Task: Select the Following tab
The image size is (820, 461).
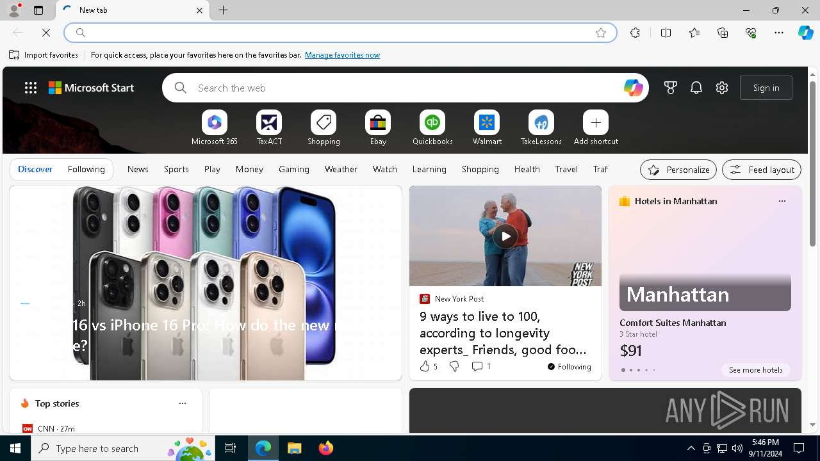Action: pos(86,169)
